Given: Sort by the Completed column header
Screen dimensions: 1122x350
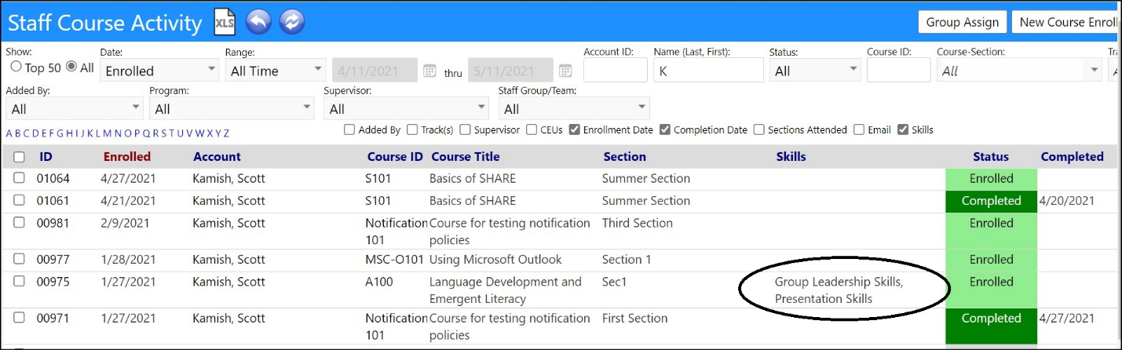Looking at the screenshot, I should click(x=1072, y=156).
